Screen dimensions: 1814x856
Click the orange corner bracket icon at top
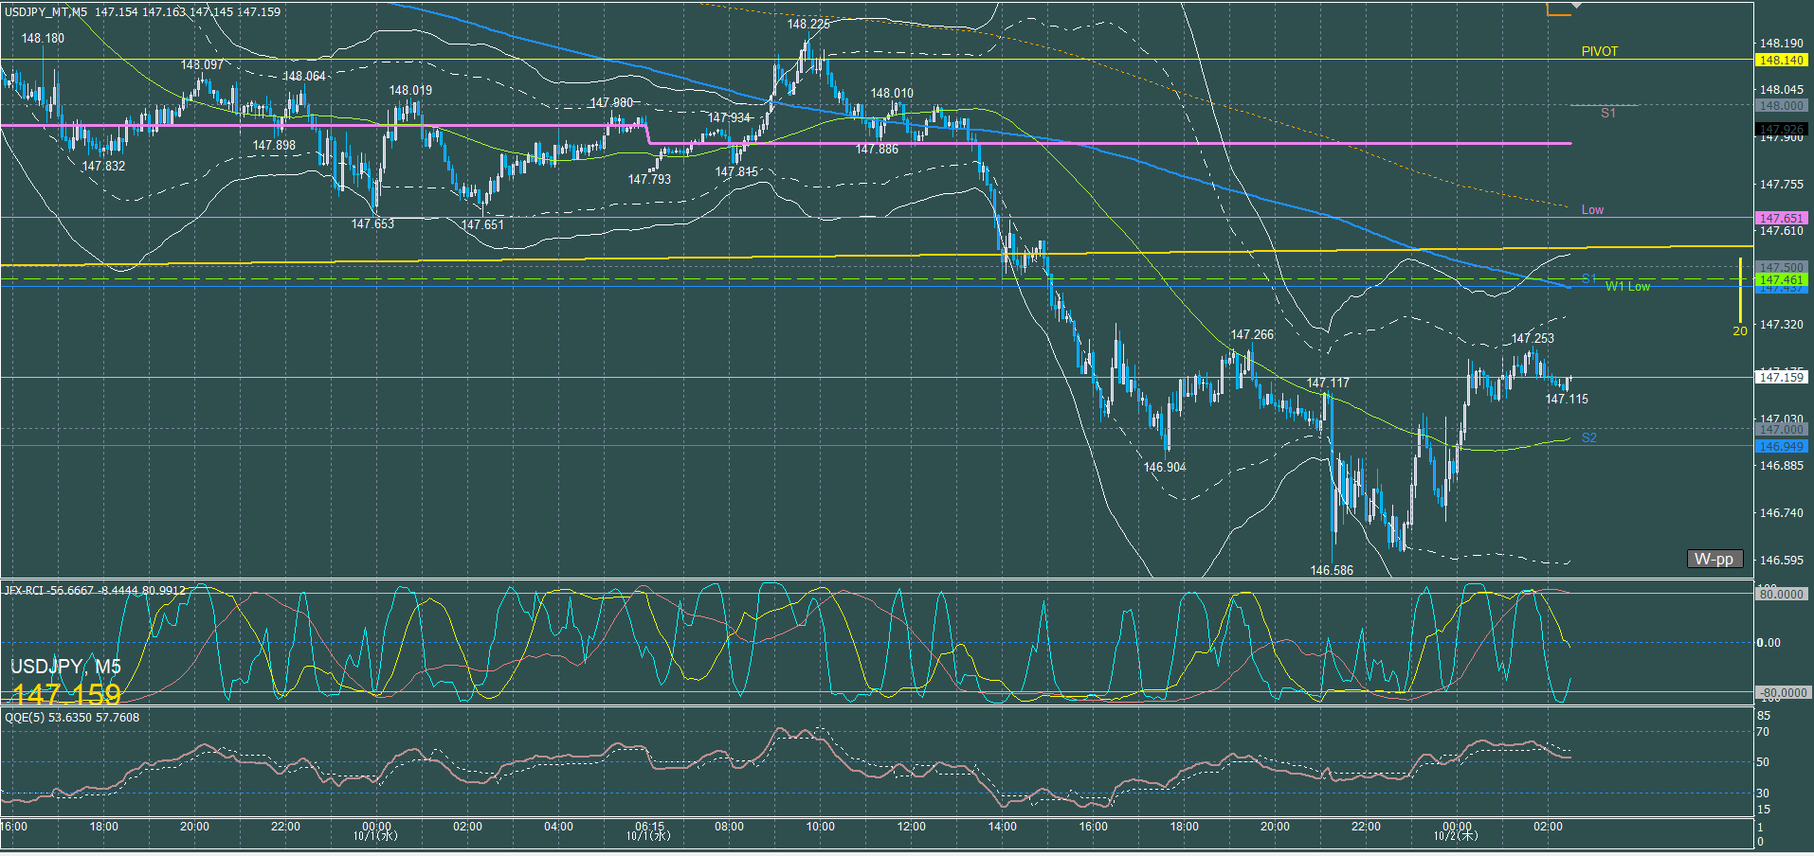pos(1557,10)
